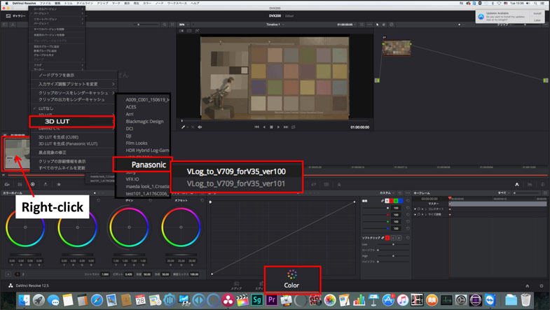550x310 pixels.
Task: Reset the Gain wheel
Action: tap(151, 200)
